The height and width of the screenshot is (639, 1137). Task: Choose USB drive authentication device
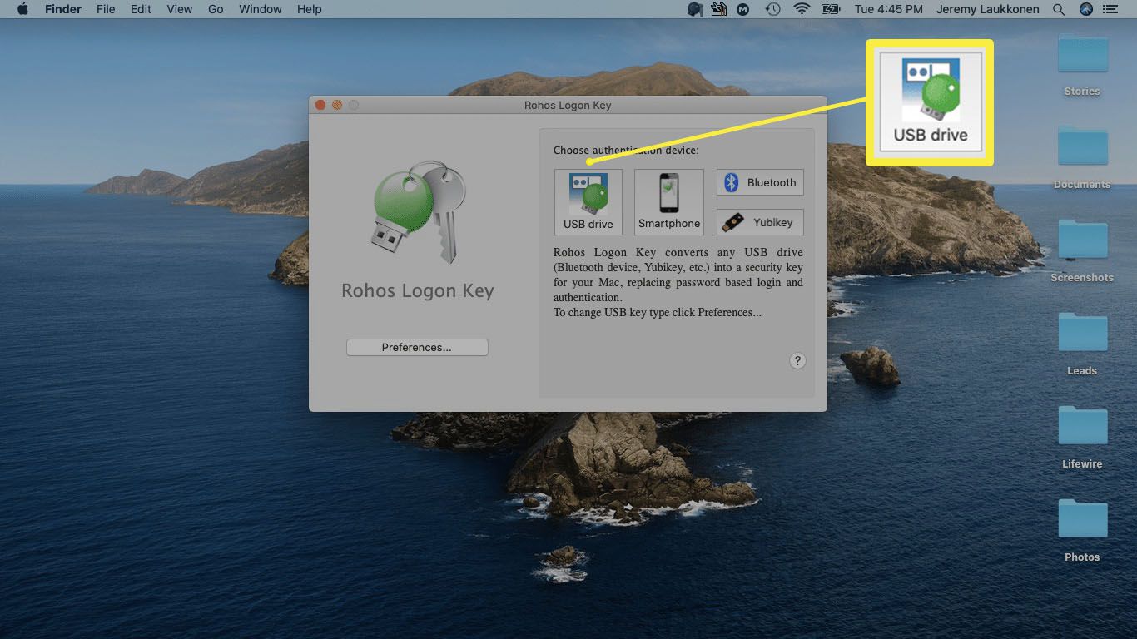tap(588, 202)
